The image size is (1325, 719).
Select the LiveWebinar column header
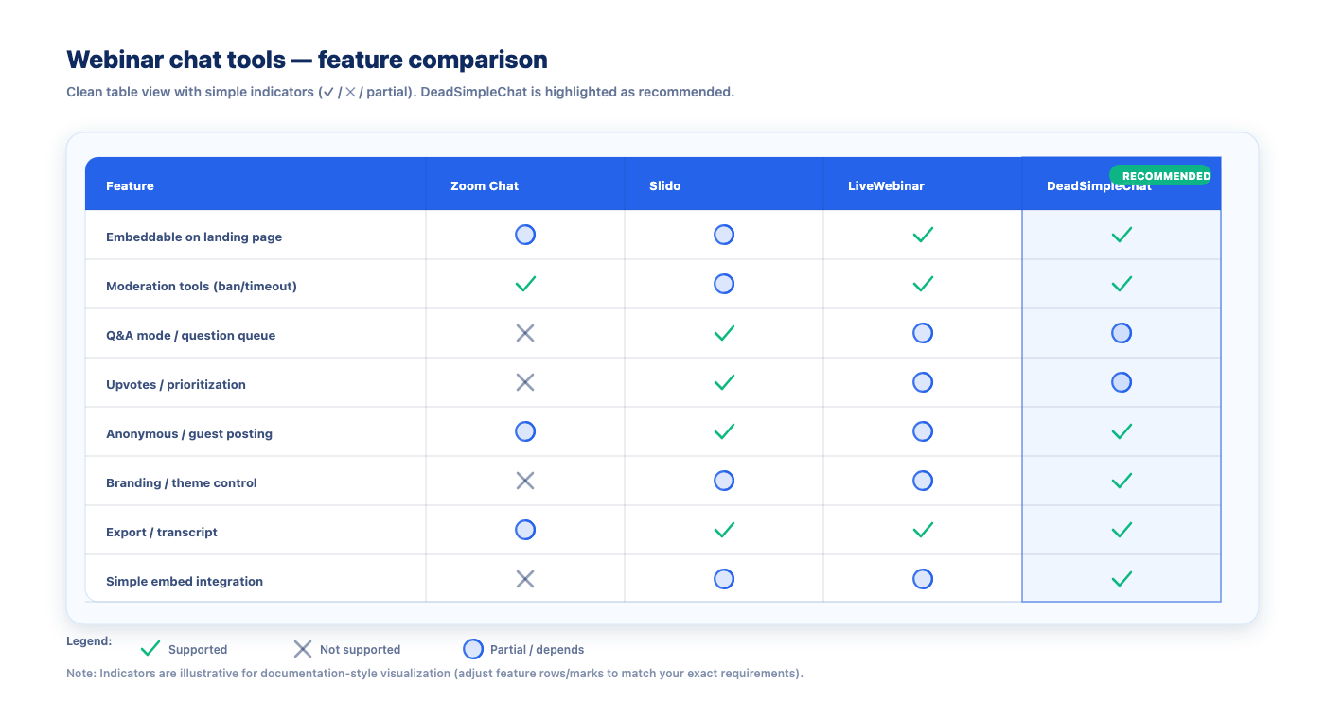point(886,186)
